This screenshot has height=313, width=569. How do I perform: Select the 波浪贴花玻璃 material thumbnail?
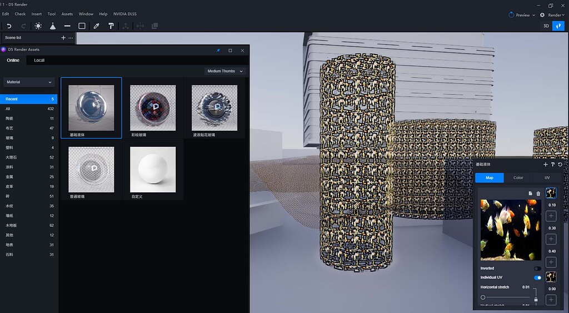[214, 108]
